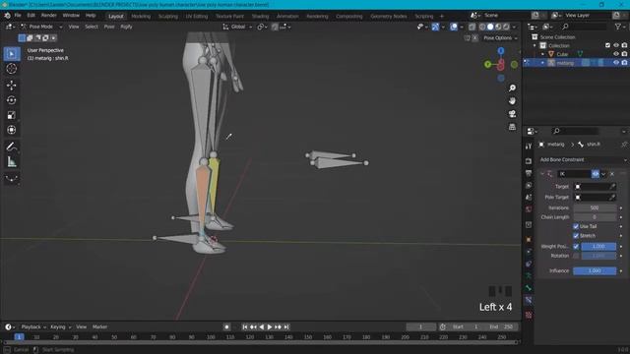Screen dimensions: 630x354
Task: Open the Pose Options dropdown
Action: pos(500,37)
